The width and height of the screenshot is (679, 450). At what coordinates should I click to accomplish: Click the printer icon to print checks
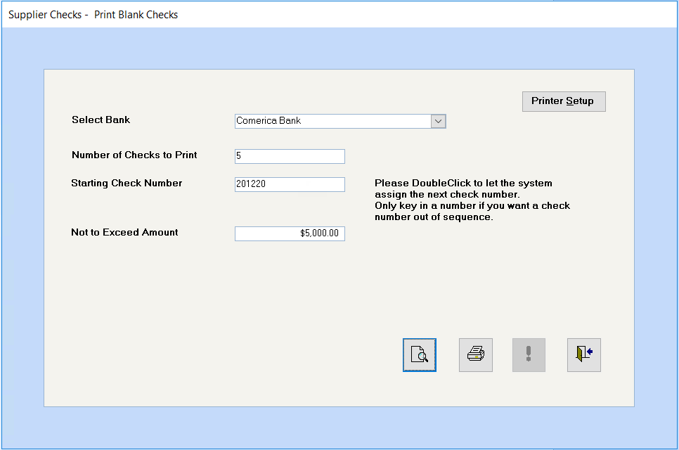click(x=476, y=355)
